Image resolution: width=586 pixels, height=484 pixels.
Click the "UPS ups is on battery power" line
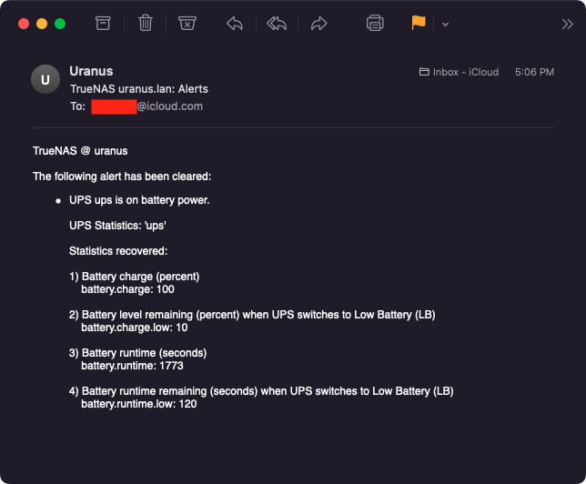pyautogui.click(x=139, y=199)
